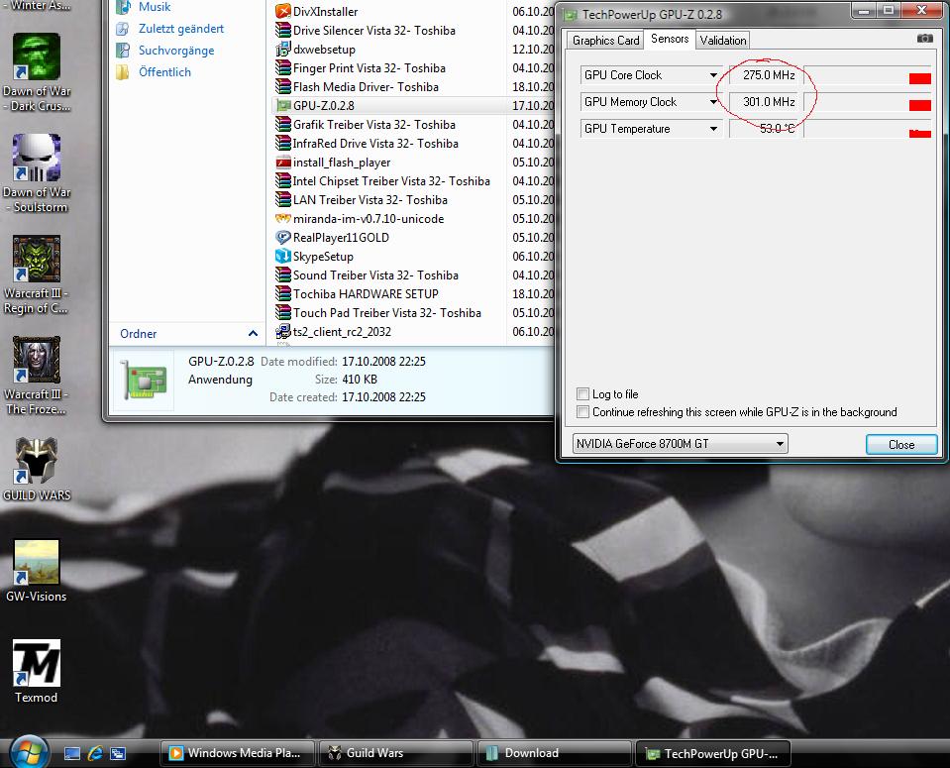Click the GPU-Z screenshot camera icon

tap(924, 39)
